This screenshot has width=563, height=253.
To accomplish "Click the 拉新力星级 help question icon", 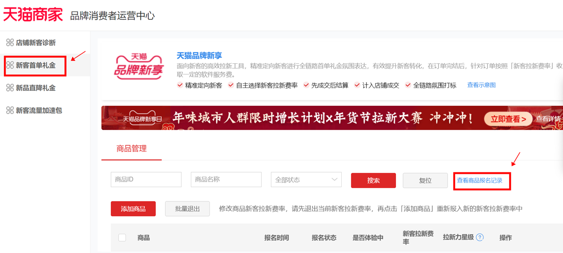I will [x=479, y=237].
